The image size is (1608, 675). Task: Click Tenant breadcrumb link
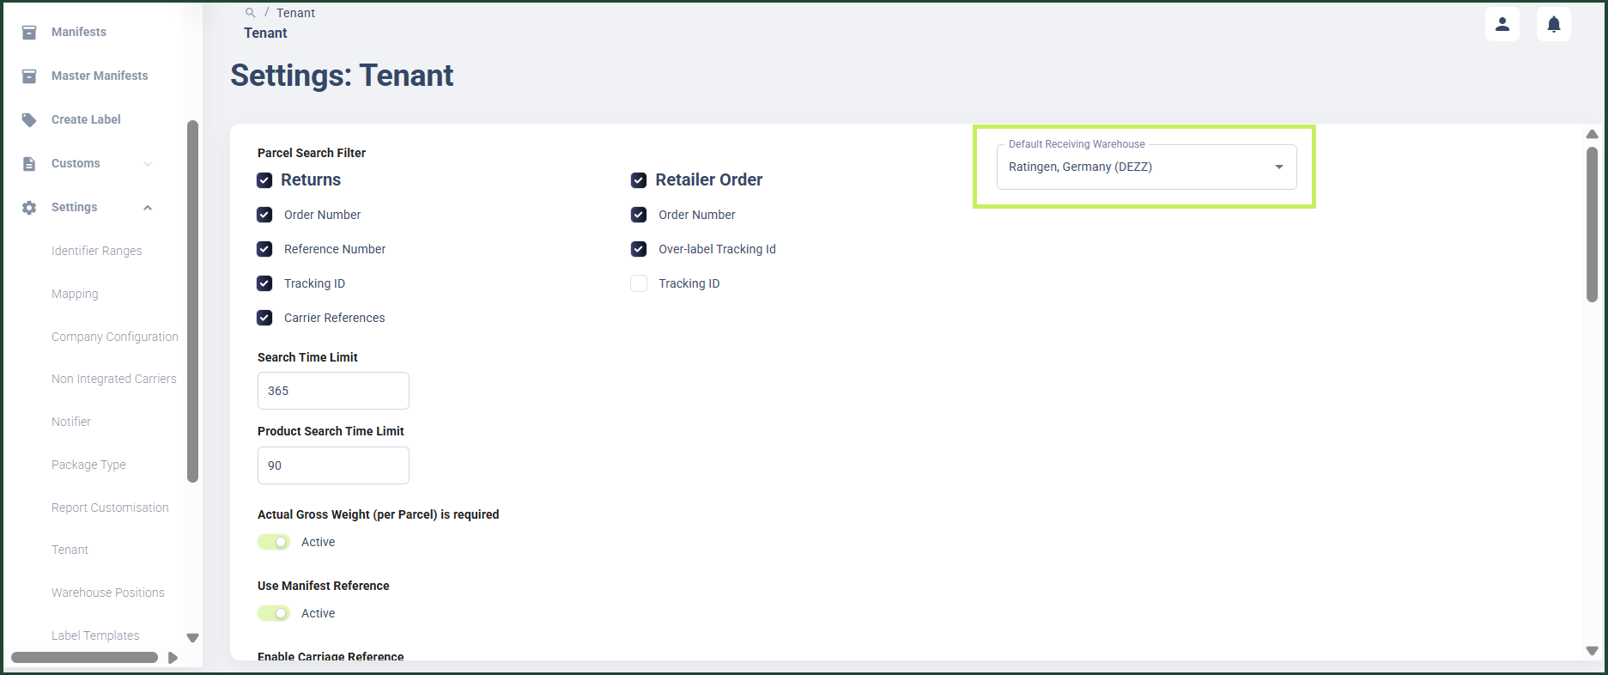295,13
